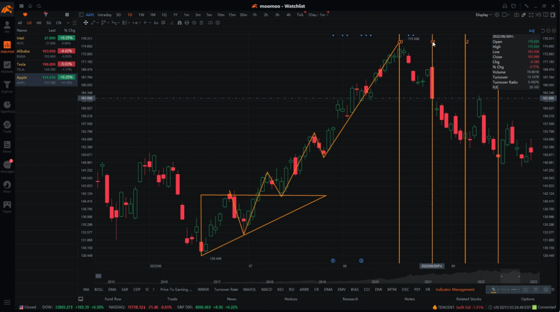Expand the watchlist market filter dropdown arrow
Viewport: 560px width, 312px height.
(x=68, y=23)
